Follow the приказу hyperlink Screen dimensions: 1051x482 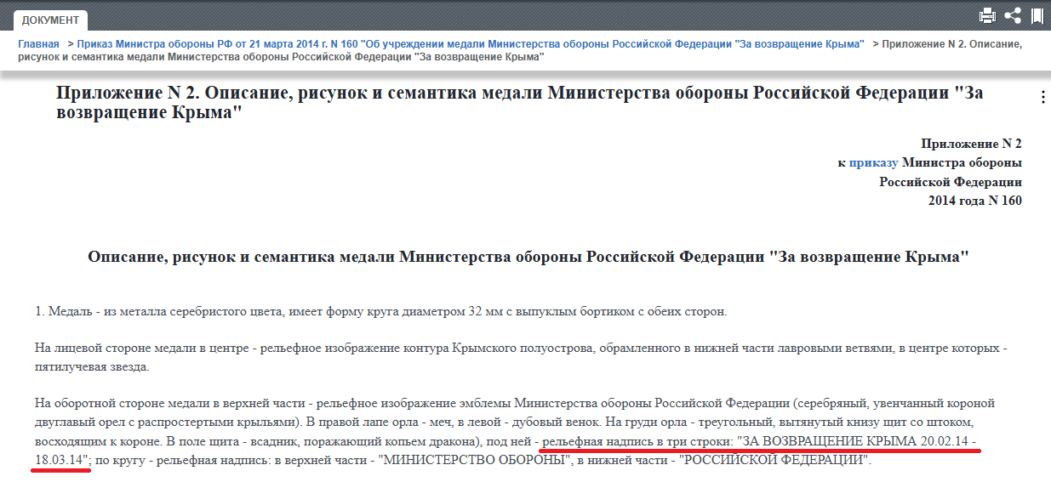click(873, 162)
